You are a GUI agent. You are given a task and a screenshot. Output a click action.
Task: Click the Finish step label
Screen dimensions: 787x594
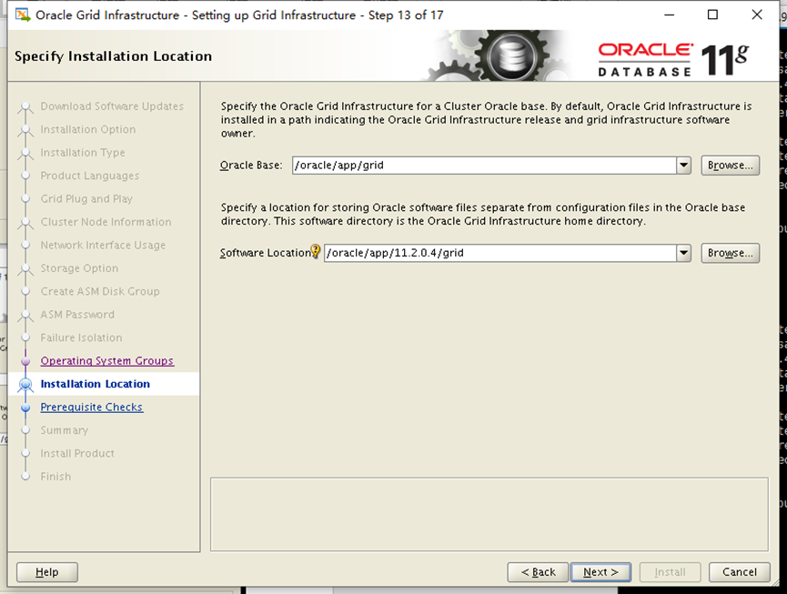(55, 476)
